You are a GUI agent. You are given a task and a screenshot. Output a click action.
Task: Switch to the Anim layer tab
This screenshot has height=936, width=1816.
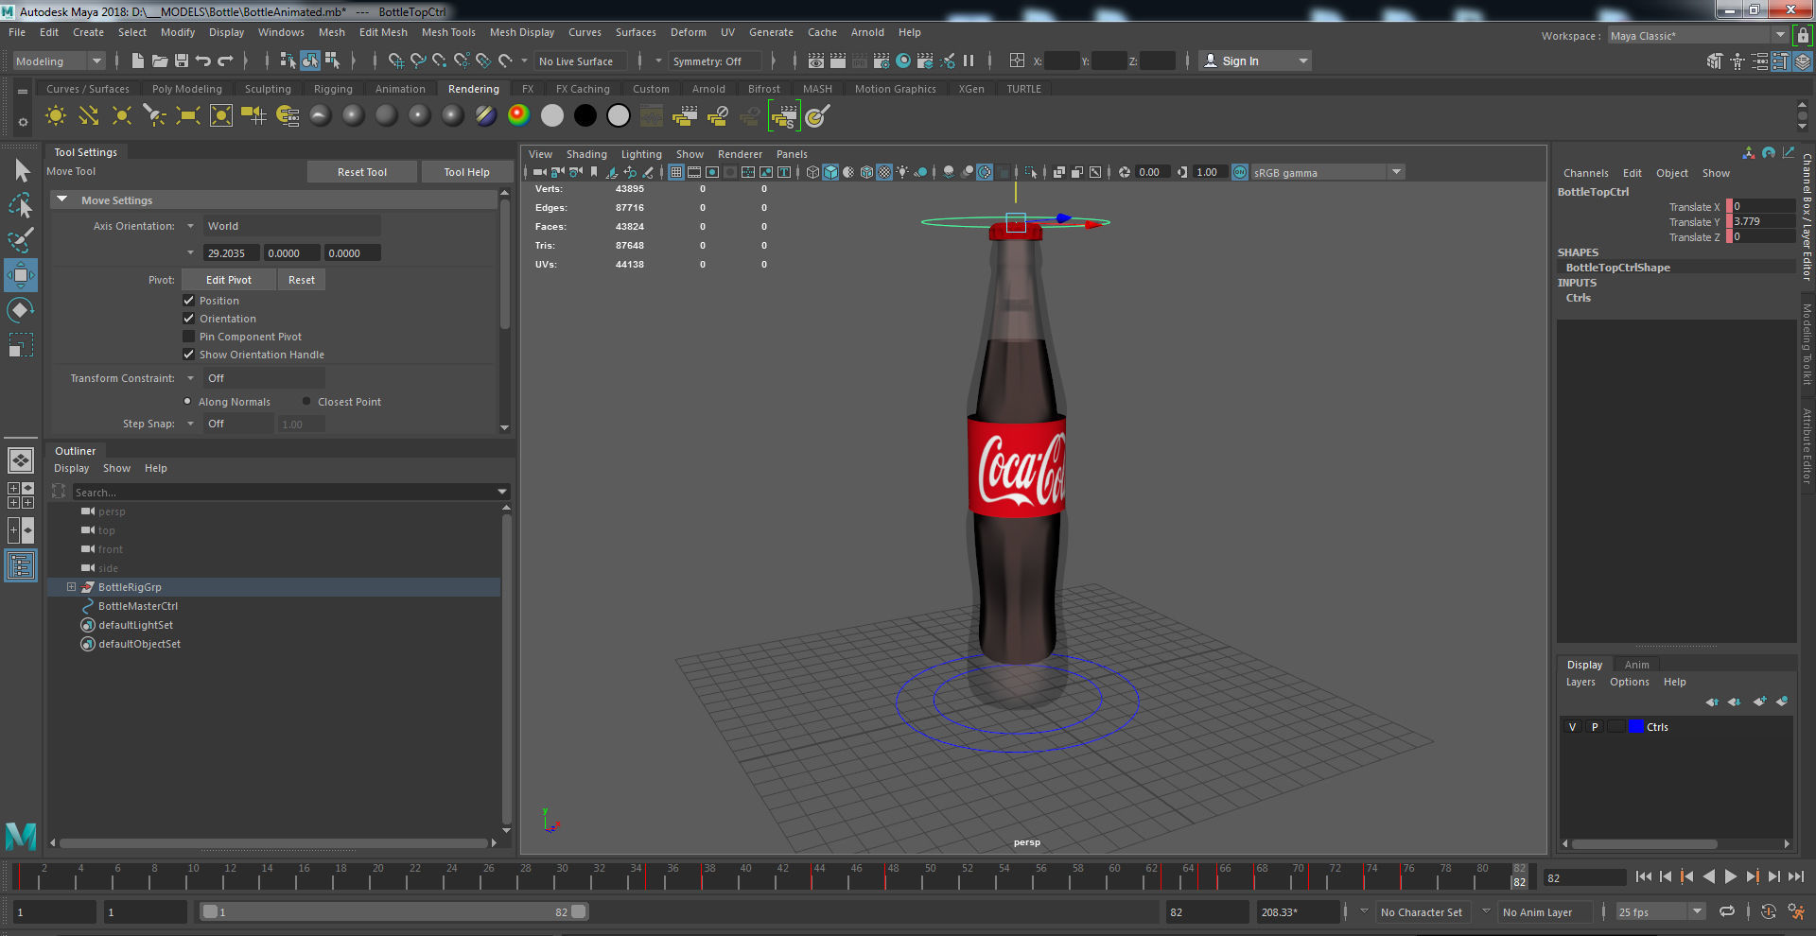coord(1636,665)
